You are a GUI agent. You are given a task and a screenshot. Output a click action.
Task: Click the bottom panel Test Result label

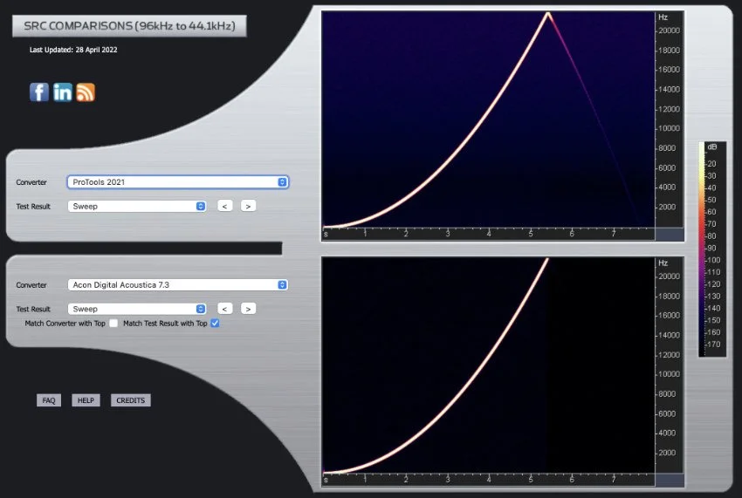[33, 309]
